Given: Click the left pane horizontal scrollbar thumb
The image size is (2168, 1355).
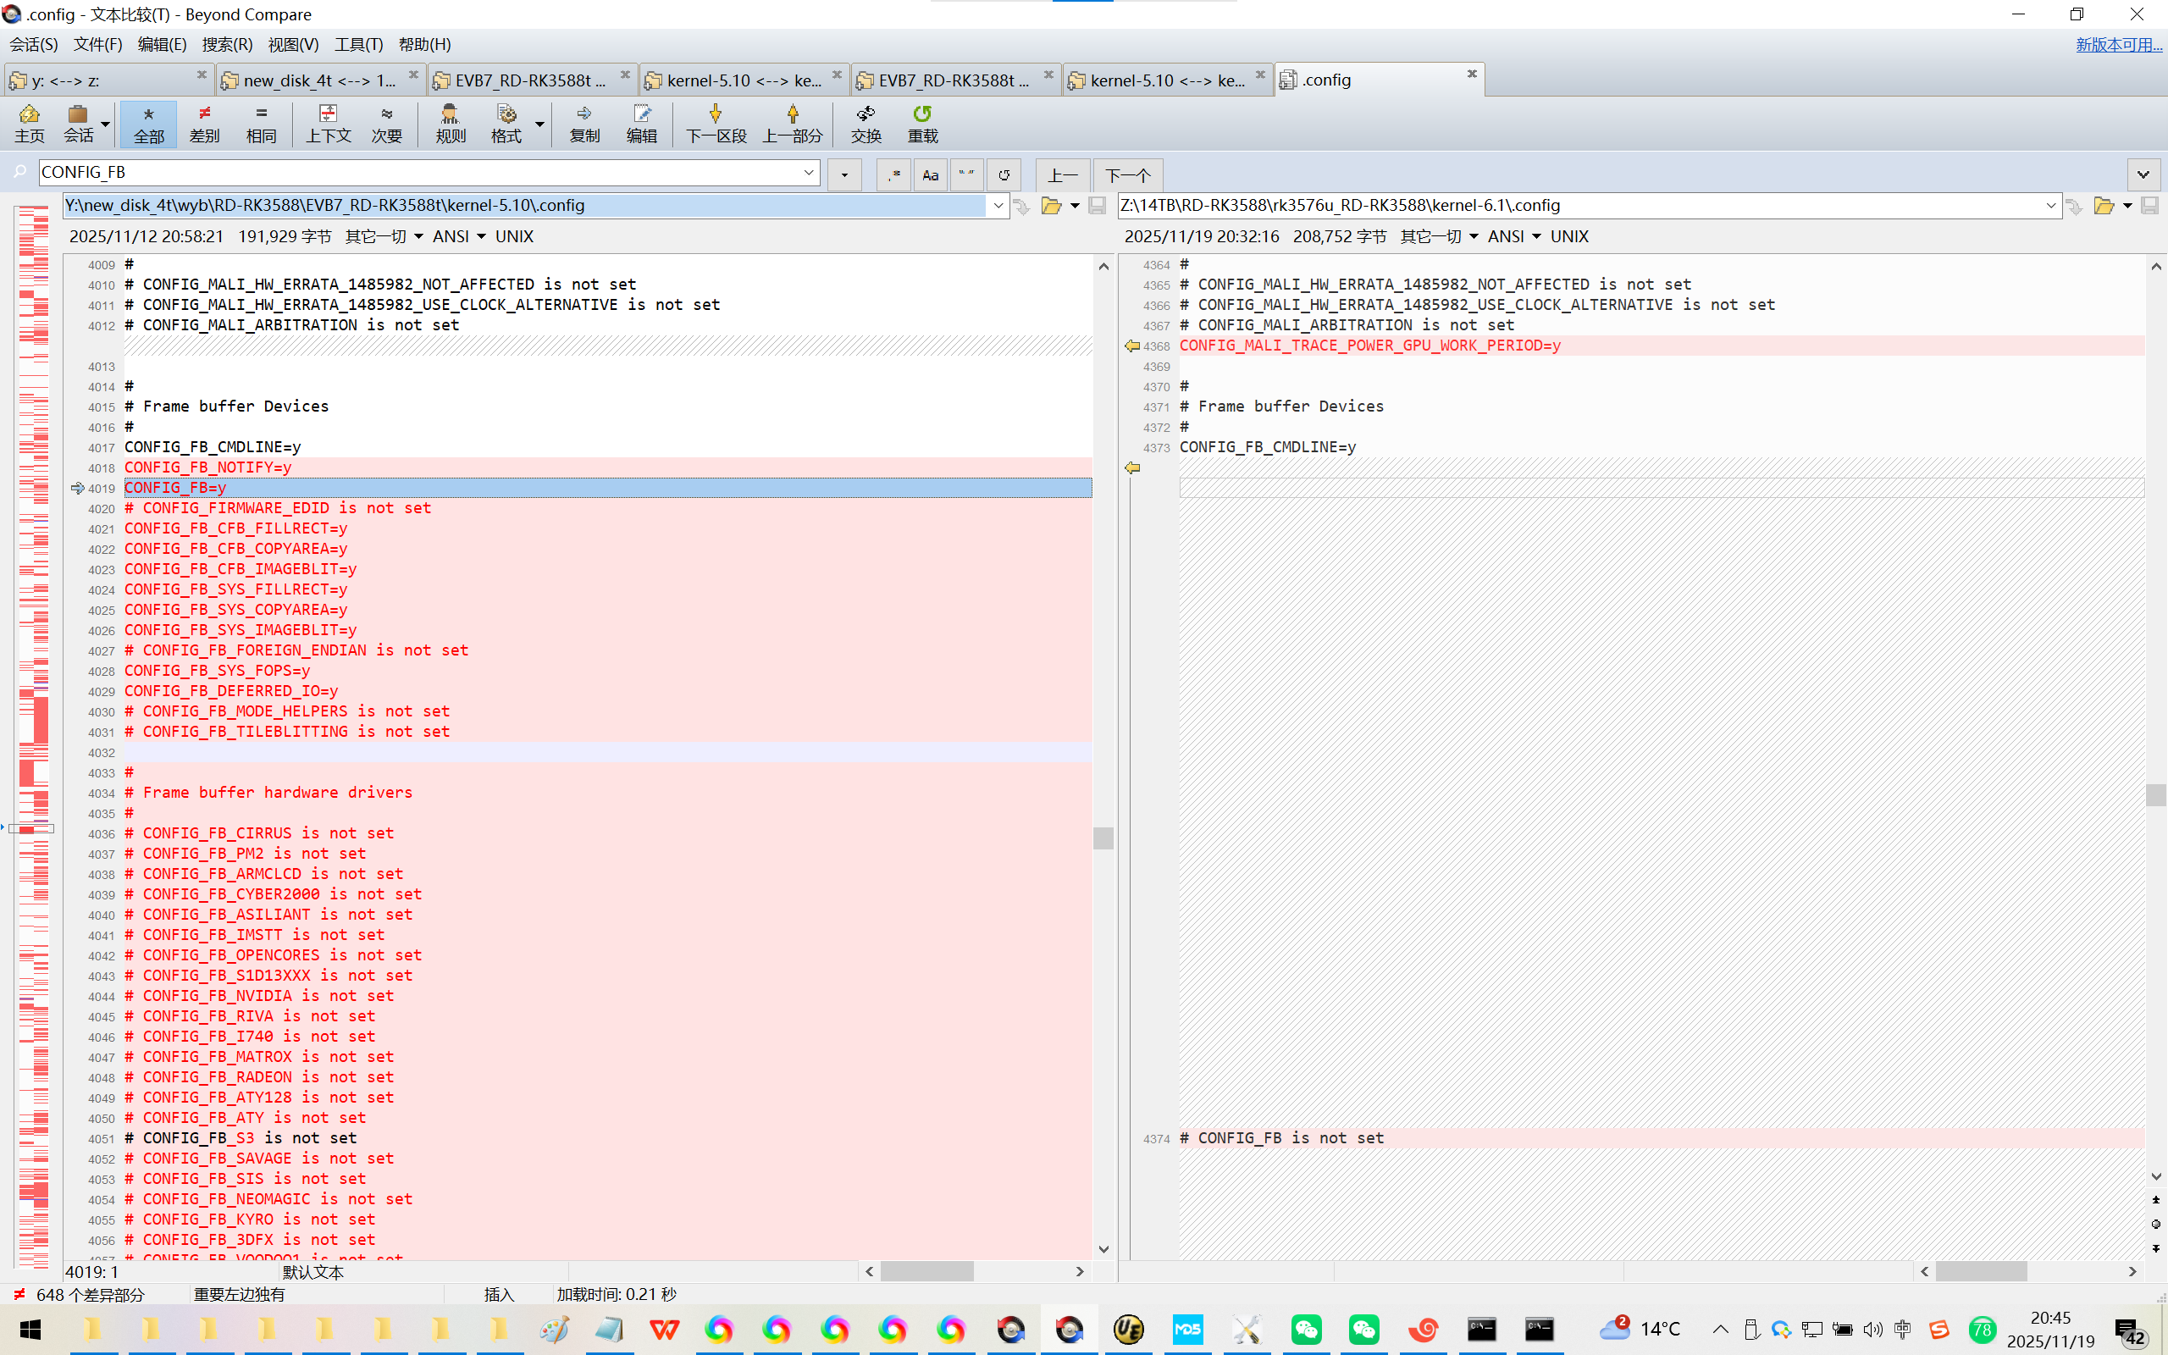Looking at the screenshot, I should coord(926,1271).
